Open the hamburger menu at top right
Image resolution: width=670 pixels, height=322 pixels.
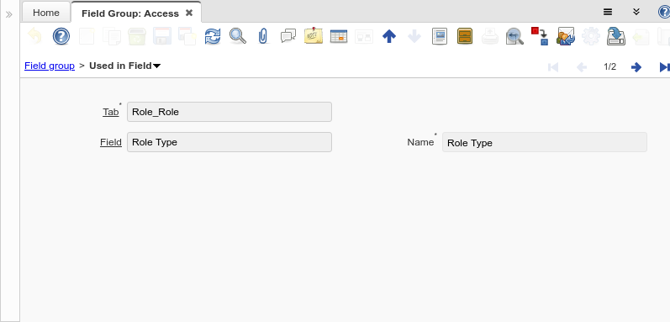(x=608, y=12)
